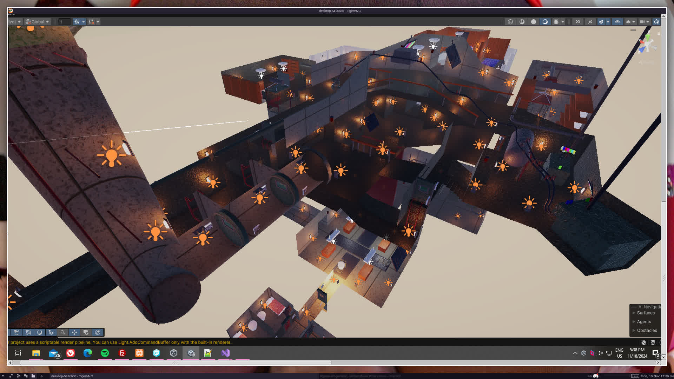Select shaded draw mode sphere icon
Image resolution: width=674 pixels, height=379 pixels.
[534, 22]
